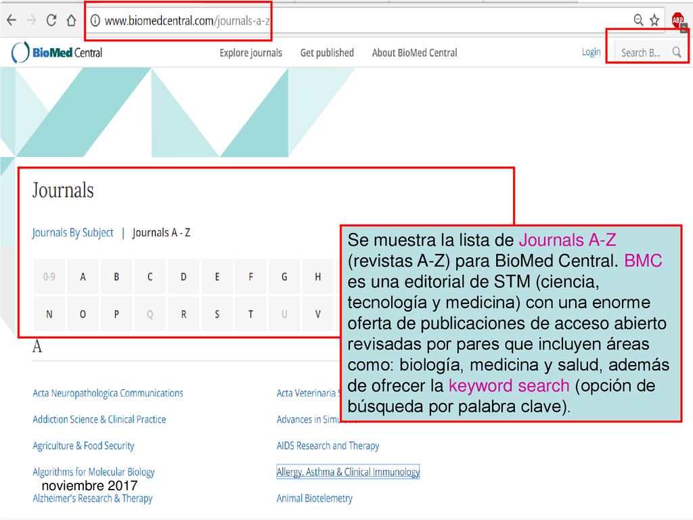The image size is (693, 520).
Task: Open AIDS Research and Therapy journal
Action: coord(328,446)
